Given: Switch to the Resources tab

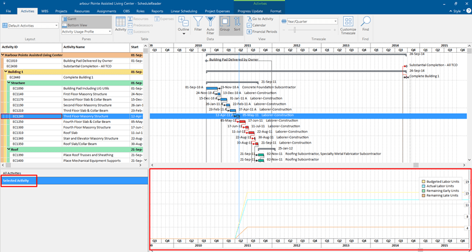Looking at the screenshot, I should pos(82,11).
